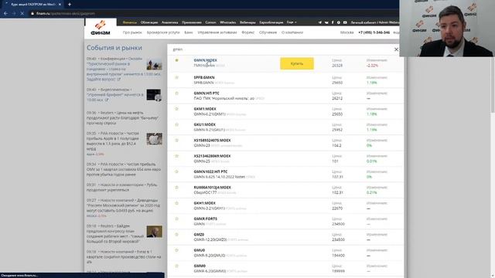Open the Еще dropdown in top bar
The height and width of the screenshot is (278, 495).
[292, 22]
